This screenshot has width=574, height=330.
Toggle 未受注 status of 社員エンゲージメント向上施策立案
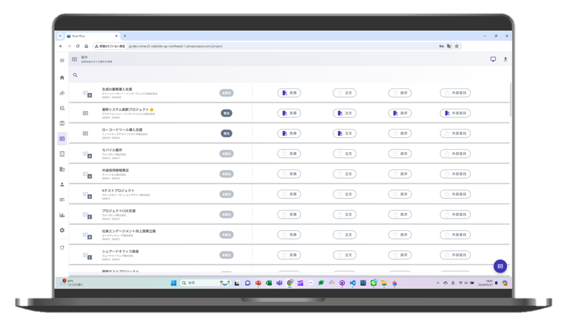(227, 235)
